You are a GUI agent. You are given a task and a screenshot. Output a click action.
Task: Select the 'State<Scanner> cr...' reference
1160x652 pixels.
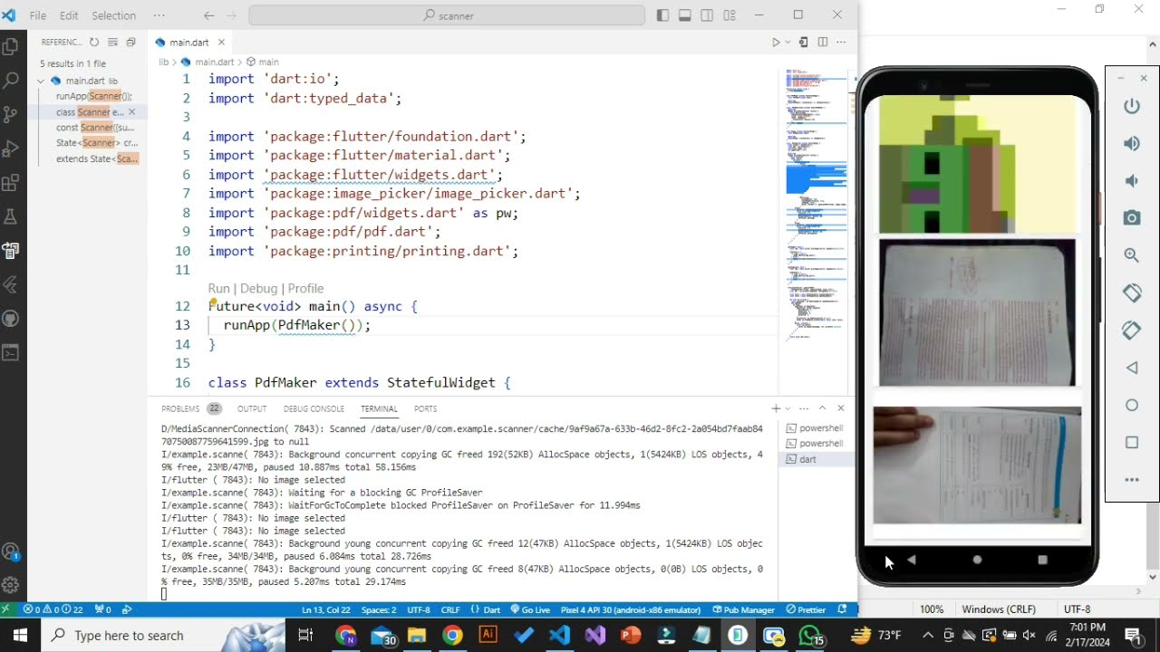pos(97,143)
